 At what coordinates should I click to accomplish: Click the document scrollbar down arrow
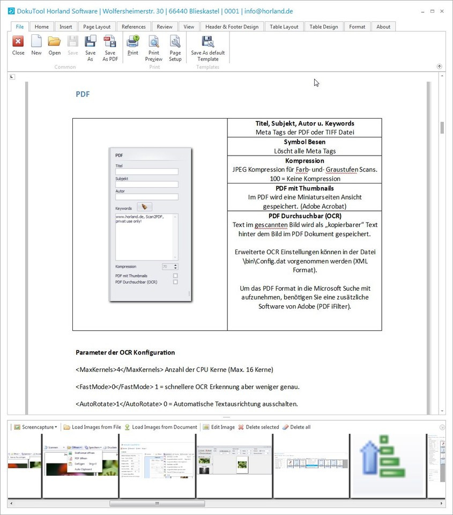point(442,411)
